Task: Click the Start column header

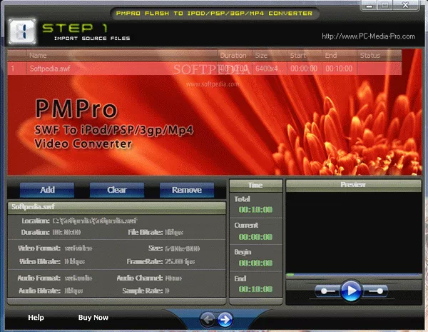Action: (x=305, y=56)
